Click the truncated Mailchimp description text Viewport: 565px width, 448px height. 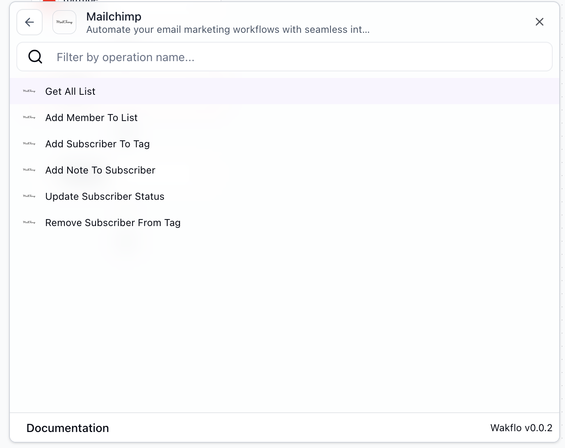(x=228, y=29)
